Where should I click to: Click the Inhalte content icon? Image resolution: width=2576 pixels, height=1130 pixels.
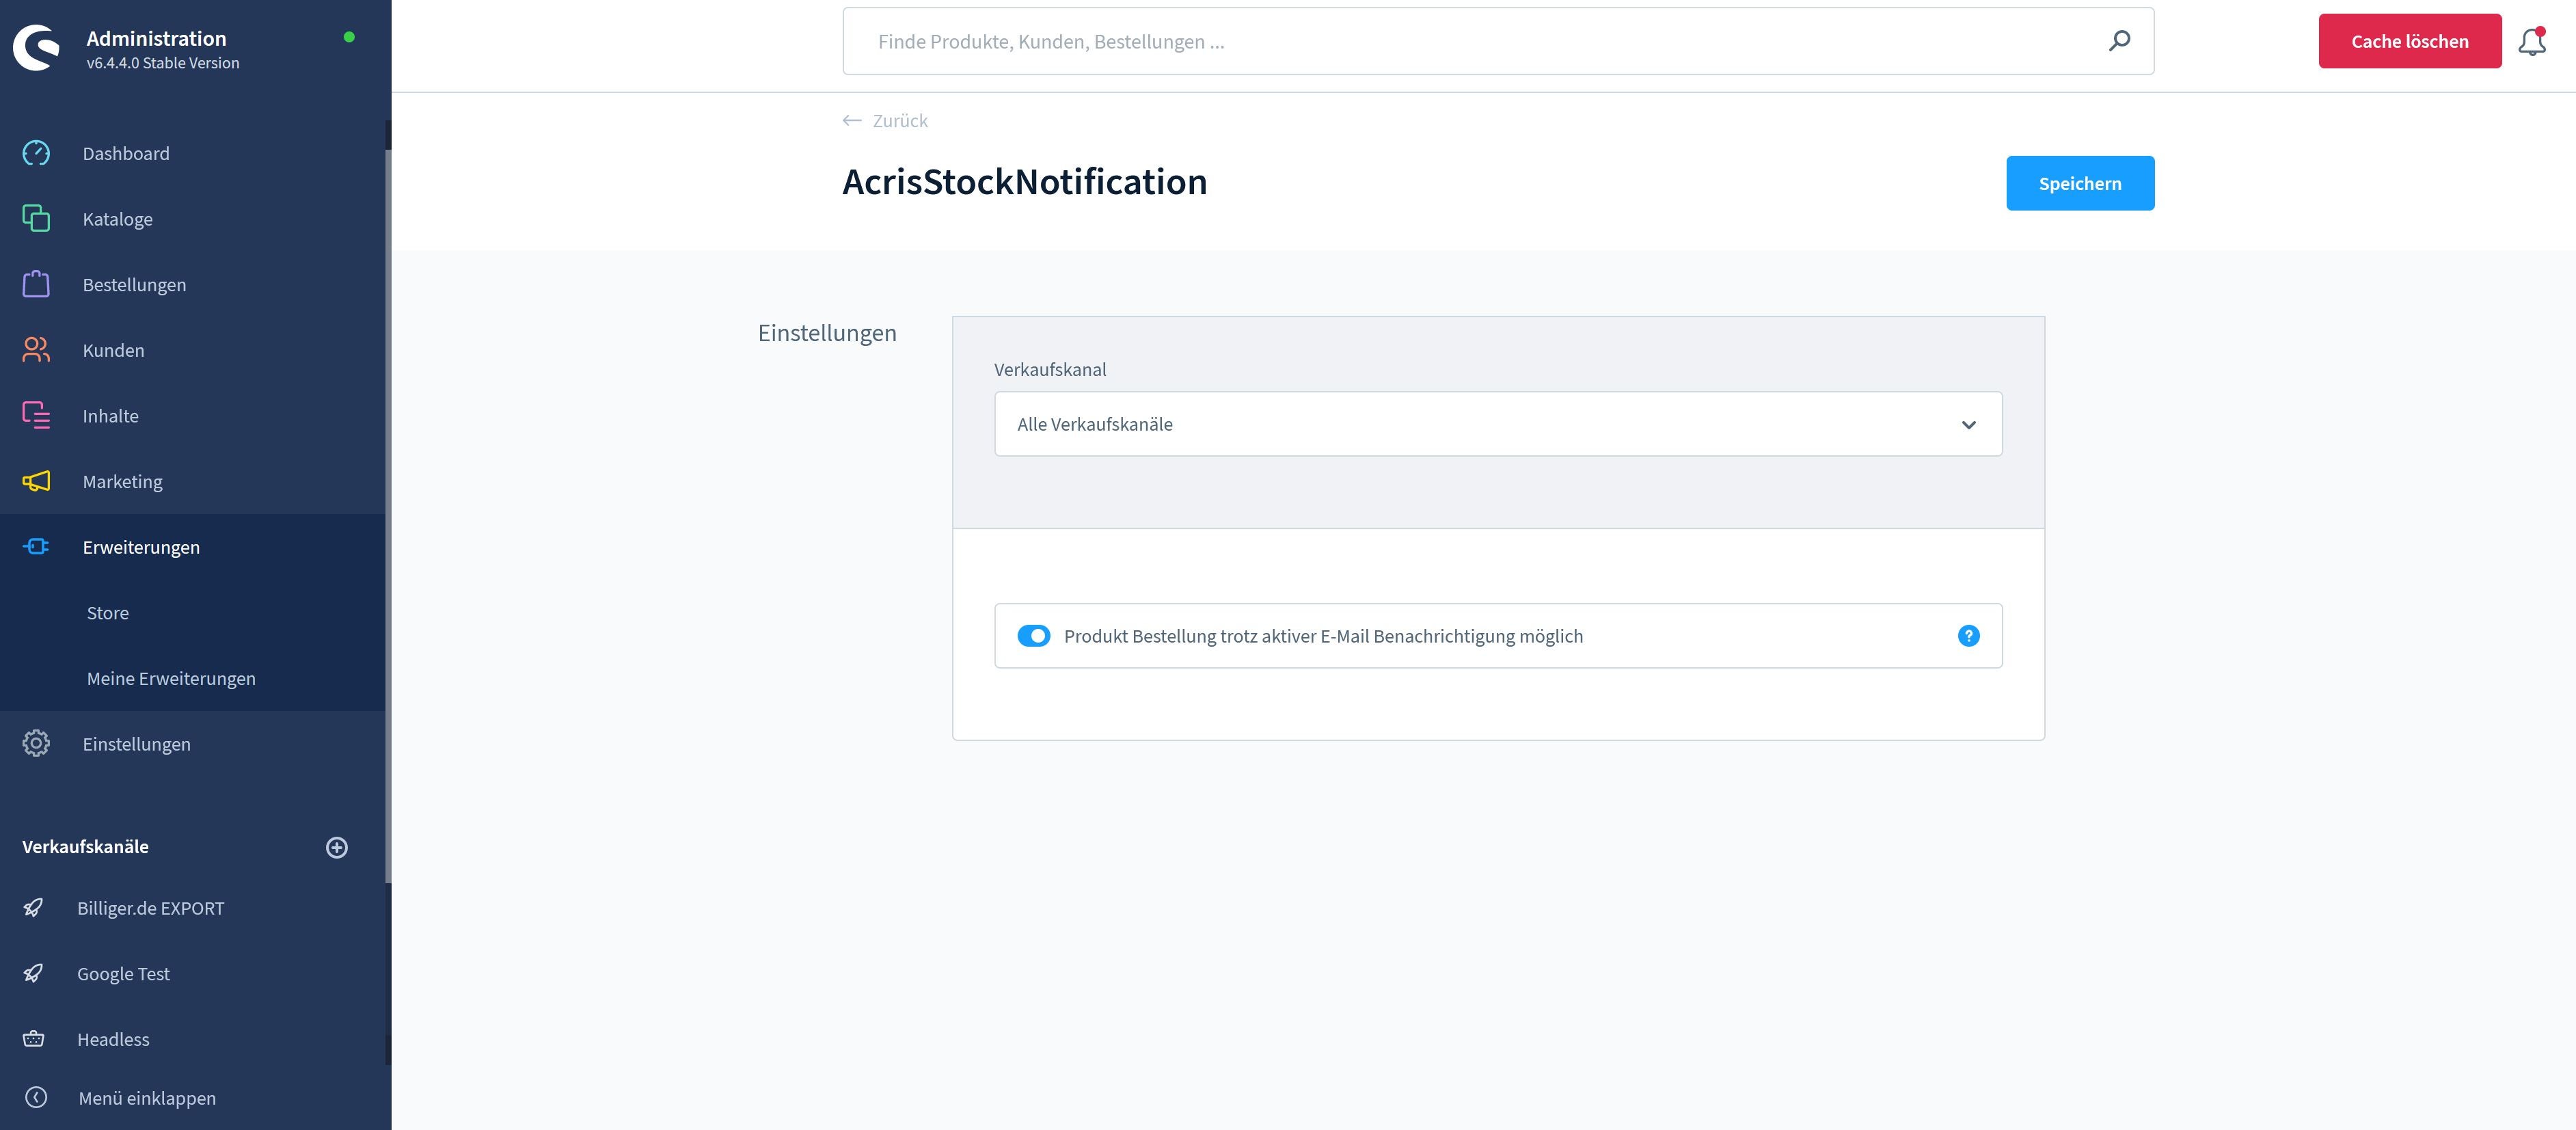(36, 415)
